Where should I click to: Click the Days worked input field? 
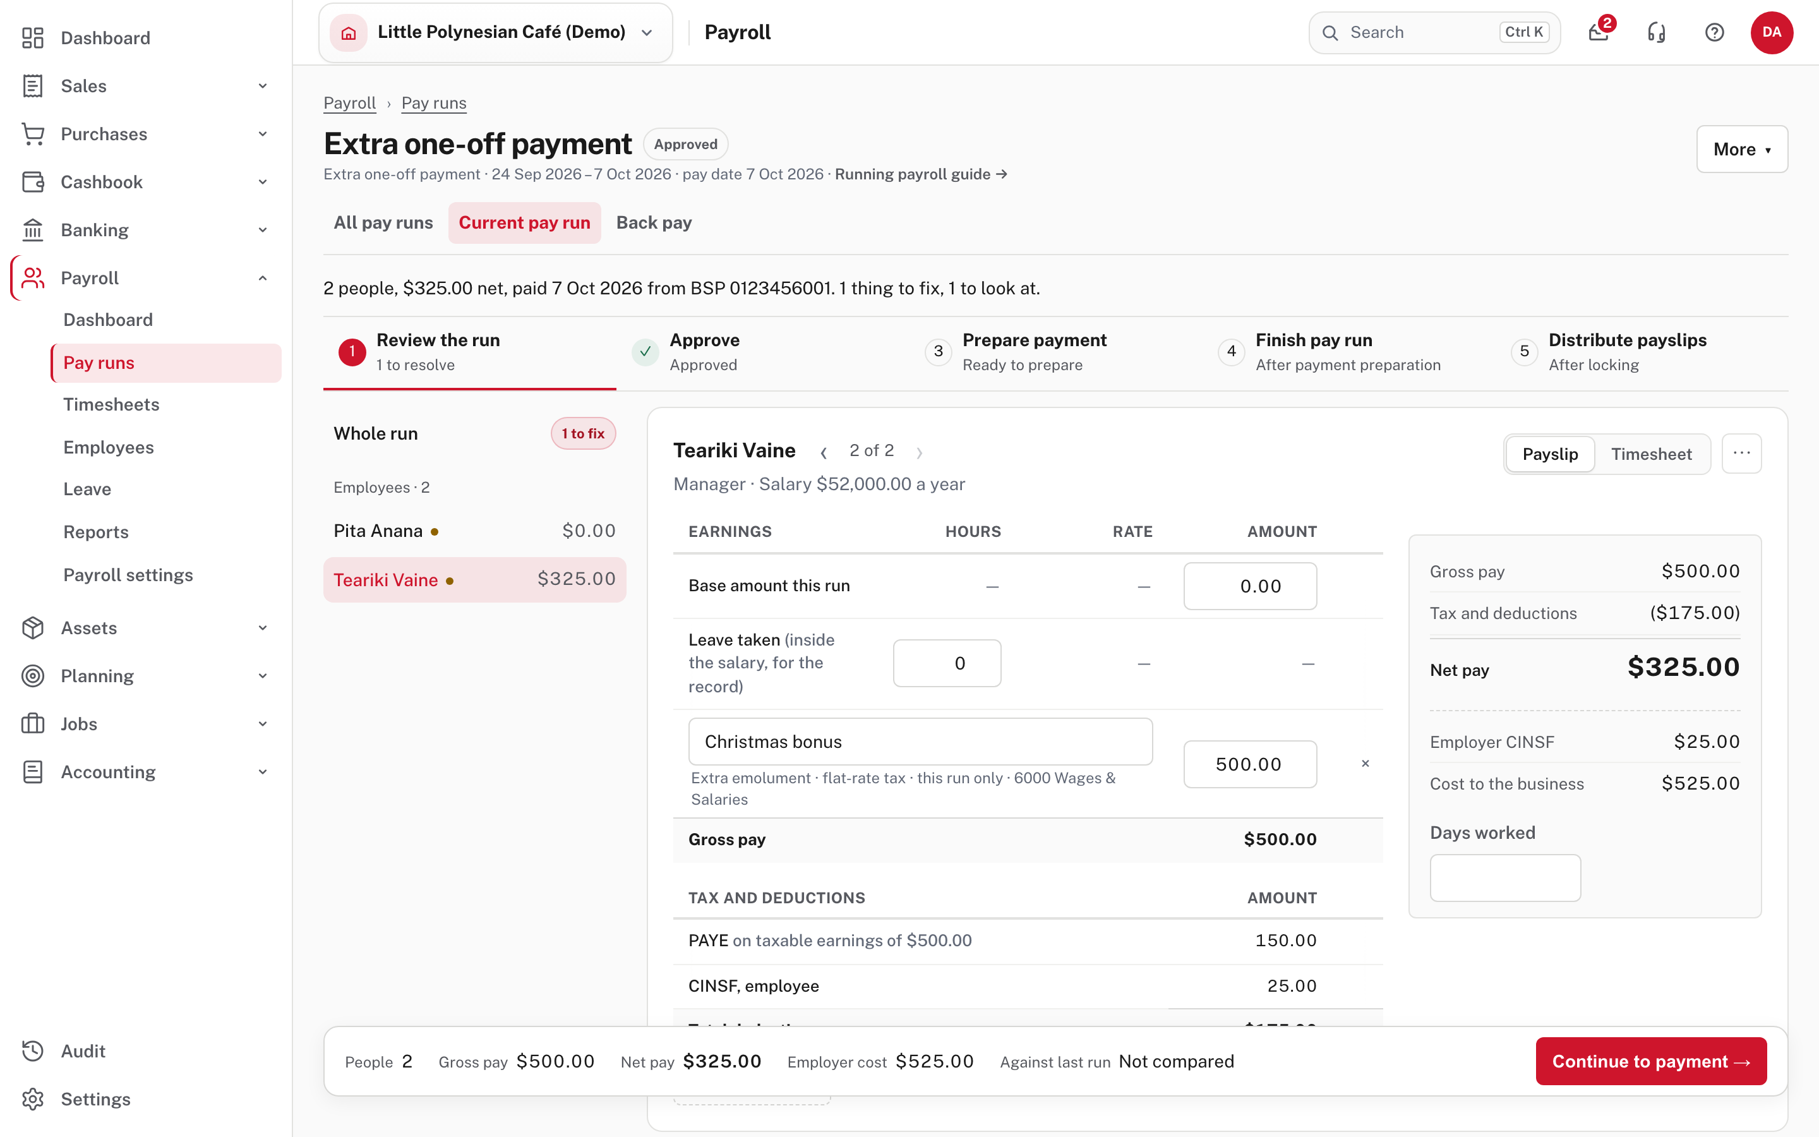1505,877
